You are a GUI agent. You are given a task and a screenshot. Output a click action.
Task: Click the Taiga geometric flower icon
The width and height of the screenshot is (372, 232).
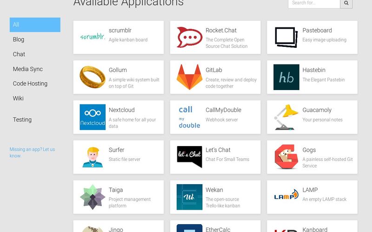[x=93, y=197]
